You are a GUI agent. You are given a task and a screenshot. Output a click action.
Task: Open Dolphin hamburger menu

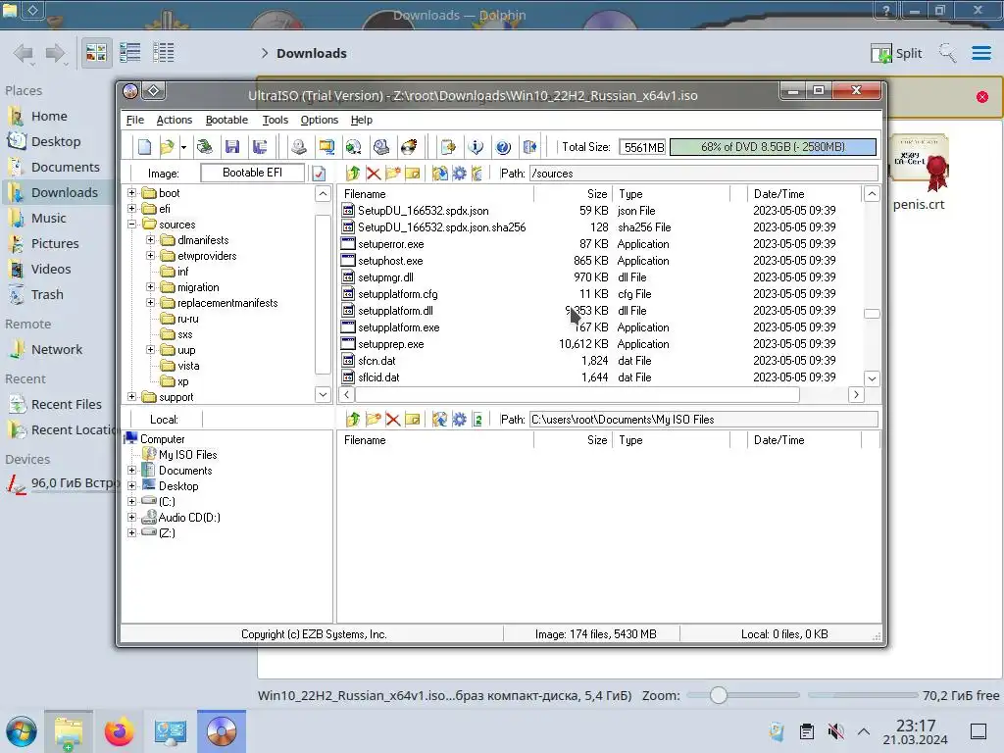[x=980, y=53]
